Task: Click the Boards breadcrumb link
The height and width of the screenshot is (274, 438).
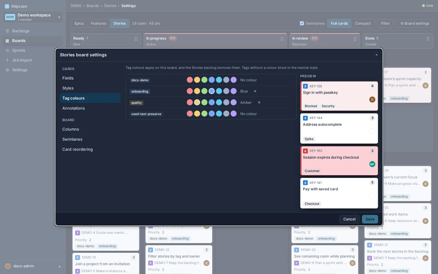Action: pos(93,6)
